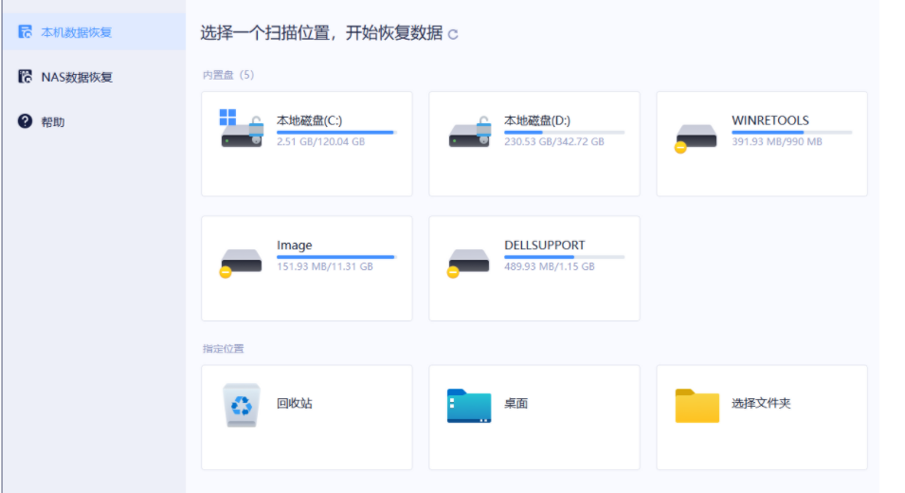Click the refresh icon beside the scan heading
Viewport: 905px width, 493px height.
click(x=453, y=34)
